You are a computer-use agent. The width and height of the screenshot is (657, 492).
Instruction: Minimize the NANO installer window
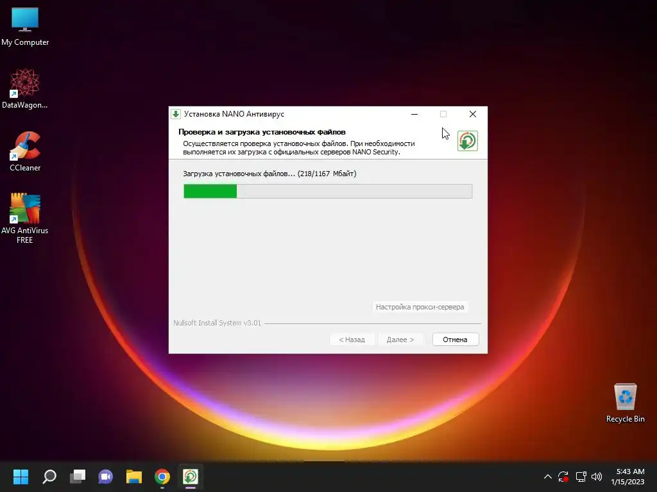tap(414, 114)
